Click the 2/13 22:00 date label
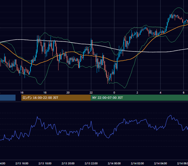The image size is (188, 166). (91, 163)
